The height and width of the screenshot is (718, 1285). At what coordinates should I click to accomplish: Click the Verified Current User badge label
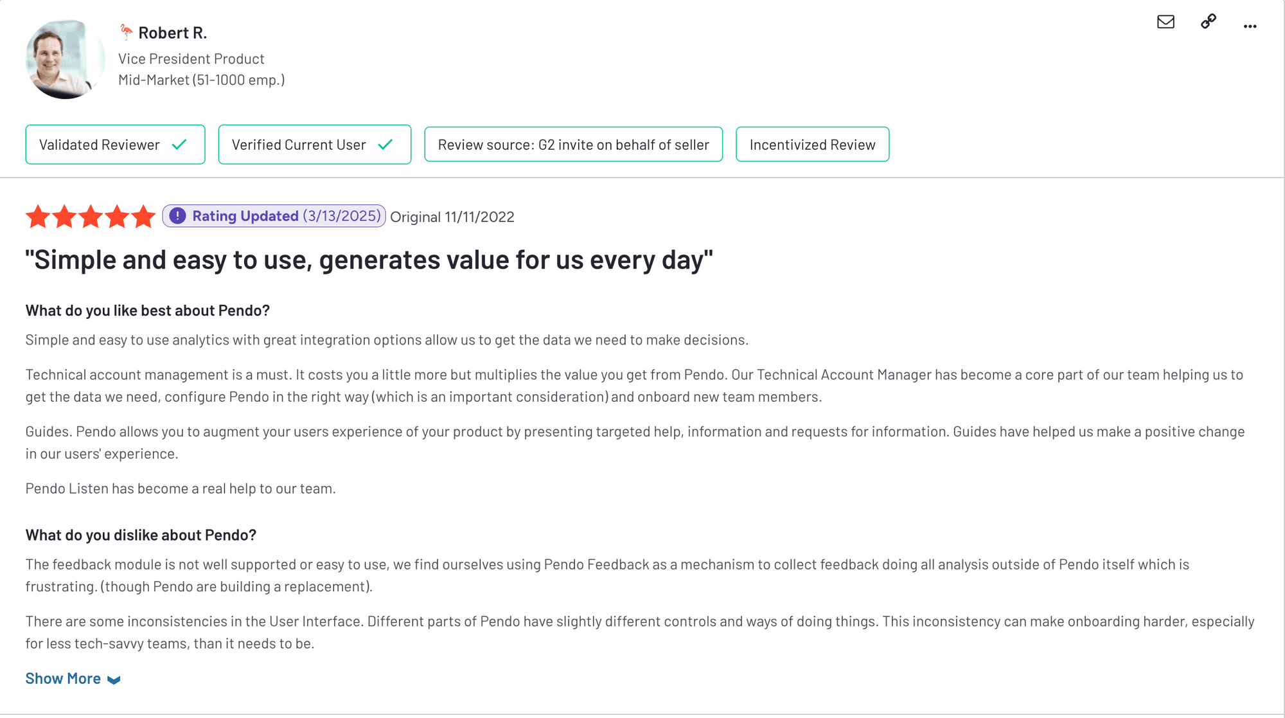(x=299, y=145)
